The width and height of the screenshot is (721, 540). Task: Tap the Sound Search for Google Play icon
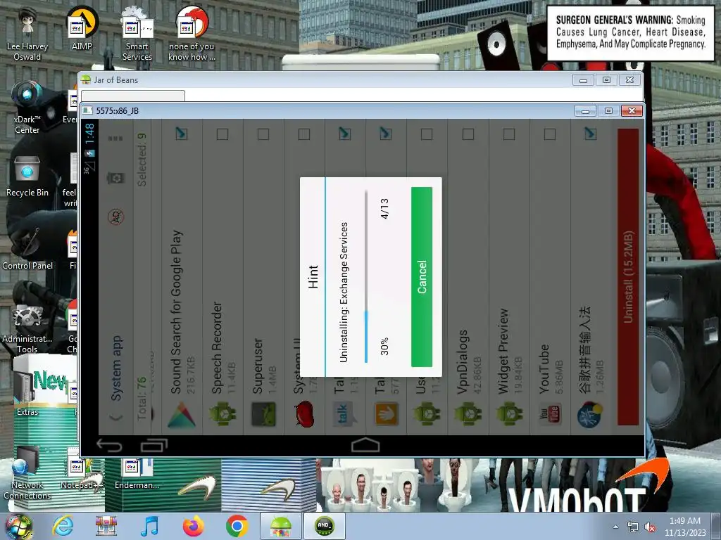coord(182,415)
